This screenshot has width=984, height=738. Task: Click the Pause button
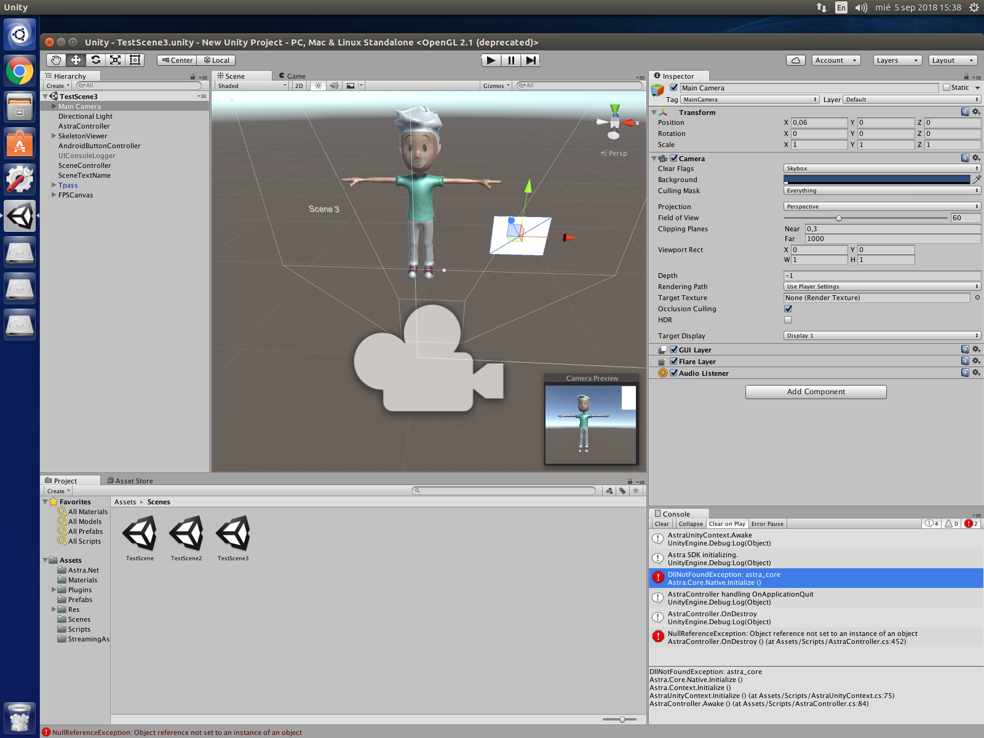click(511, 60)
